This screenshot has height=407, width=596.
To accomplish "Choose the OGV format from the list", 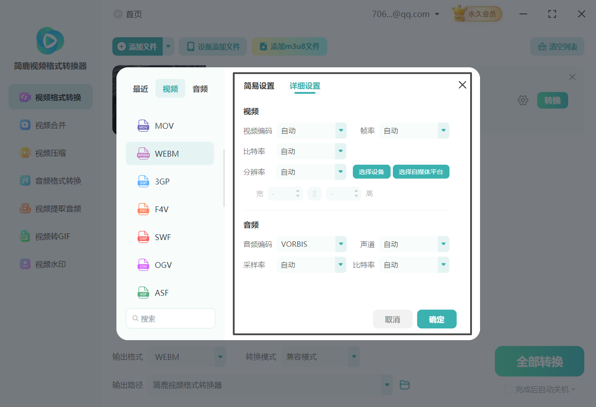I will 170,265.
